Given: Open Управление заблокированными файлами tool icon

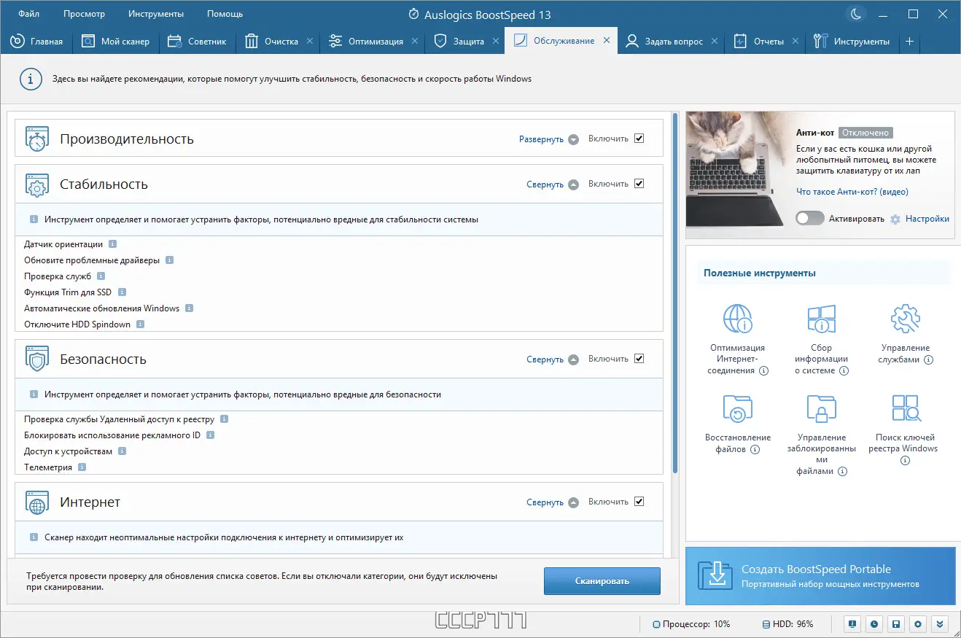Looking at the screenshot, I should [x=822, y=408].
